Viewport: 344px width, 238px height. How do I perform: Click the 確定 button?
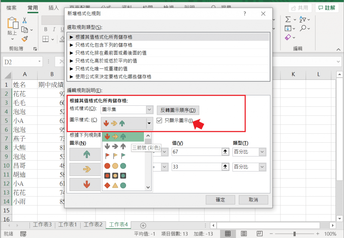click(x=220, y=200)
